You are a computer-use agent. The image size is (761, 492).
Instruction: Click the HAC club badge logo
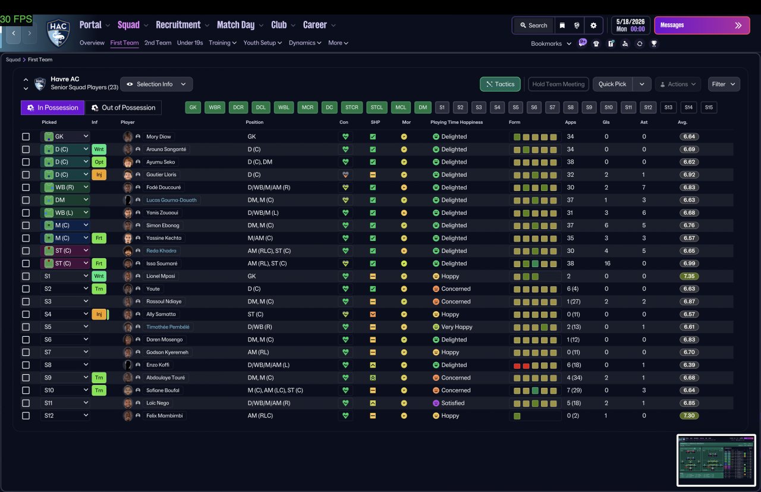click(x=59, y=33)
